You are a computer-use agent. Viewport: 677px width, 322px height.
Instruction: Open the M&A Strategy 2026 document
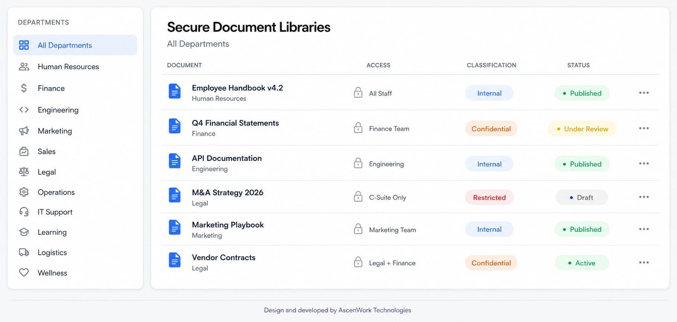pyautogui.click(x=227, y=192)
